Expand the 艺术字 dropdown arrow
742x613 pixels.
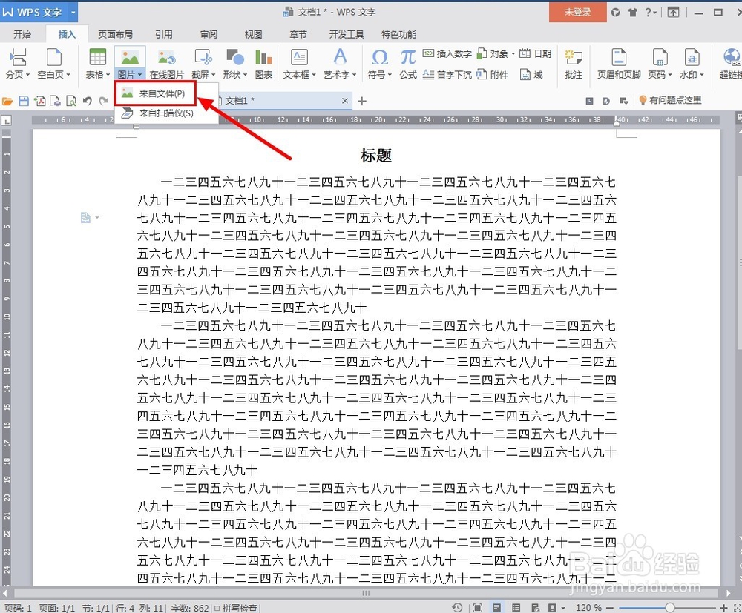[x=355, y=75]
